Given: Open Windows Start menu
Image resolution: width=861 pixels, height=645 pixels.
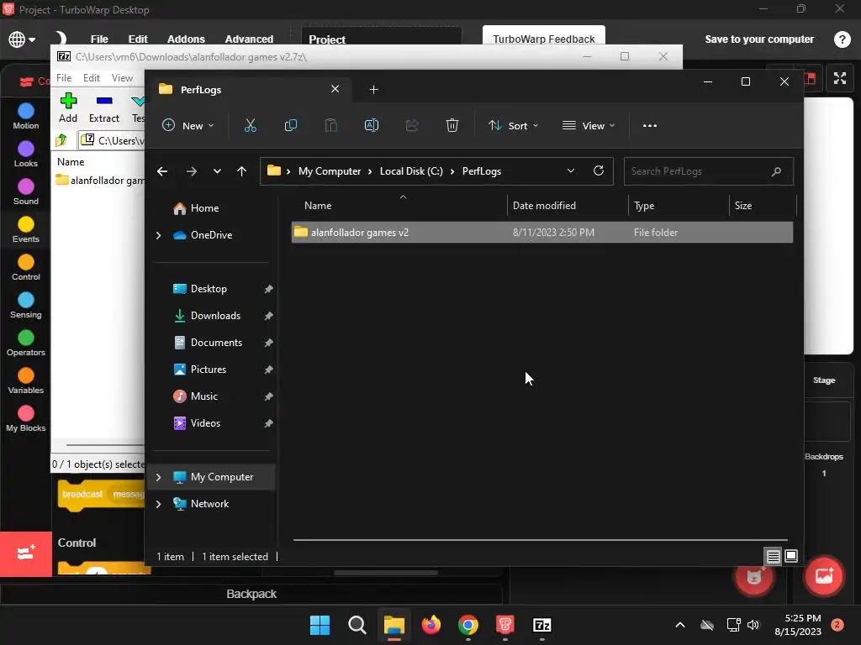Looking at the screenshot, I should click(320, 625).
